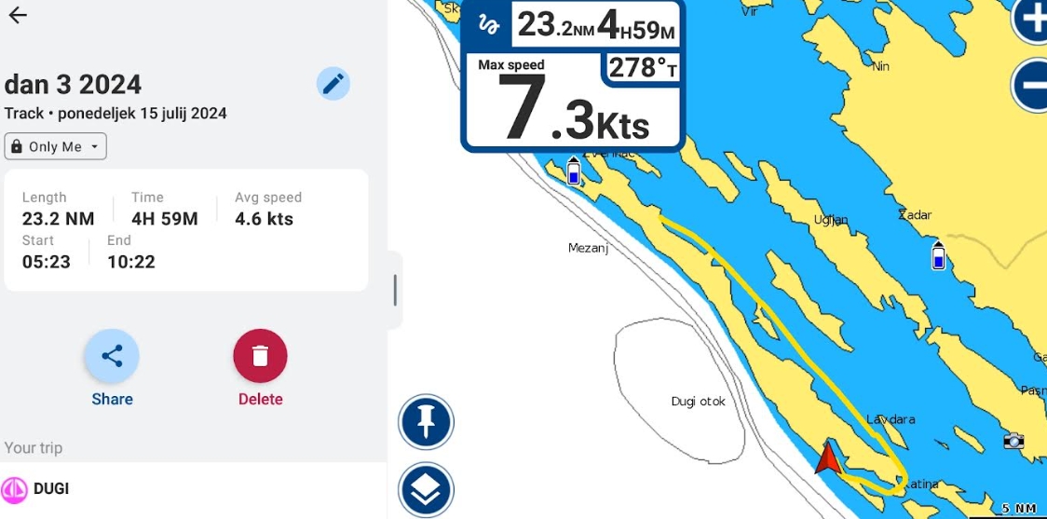Screen dimensions: 1047x519
Task: Tap the red boat position arrow
Action: (827, 458)
